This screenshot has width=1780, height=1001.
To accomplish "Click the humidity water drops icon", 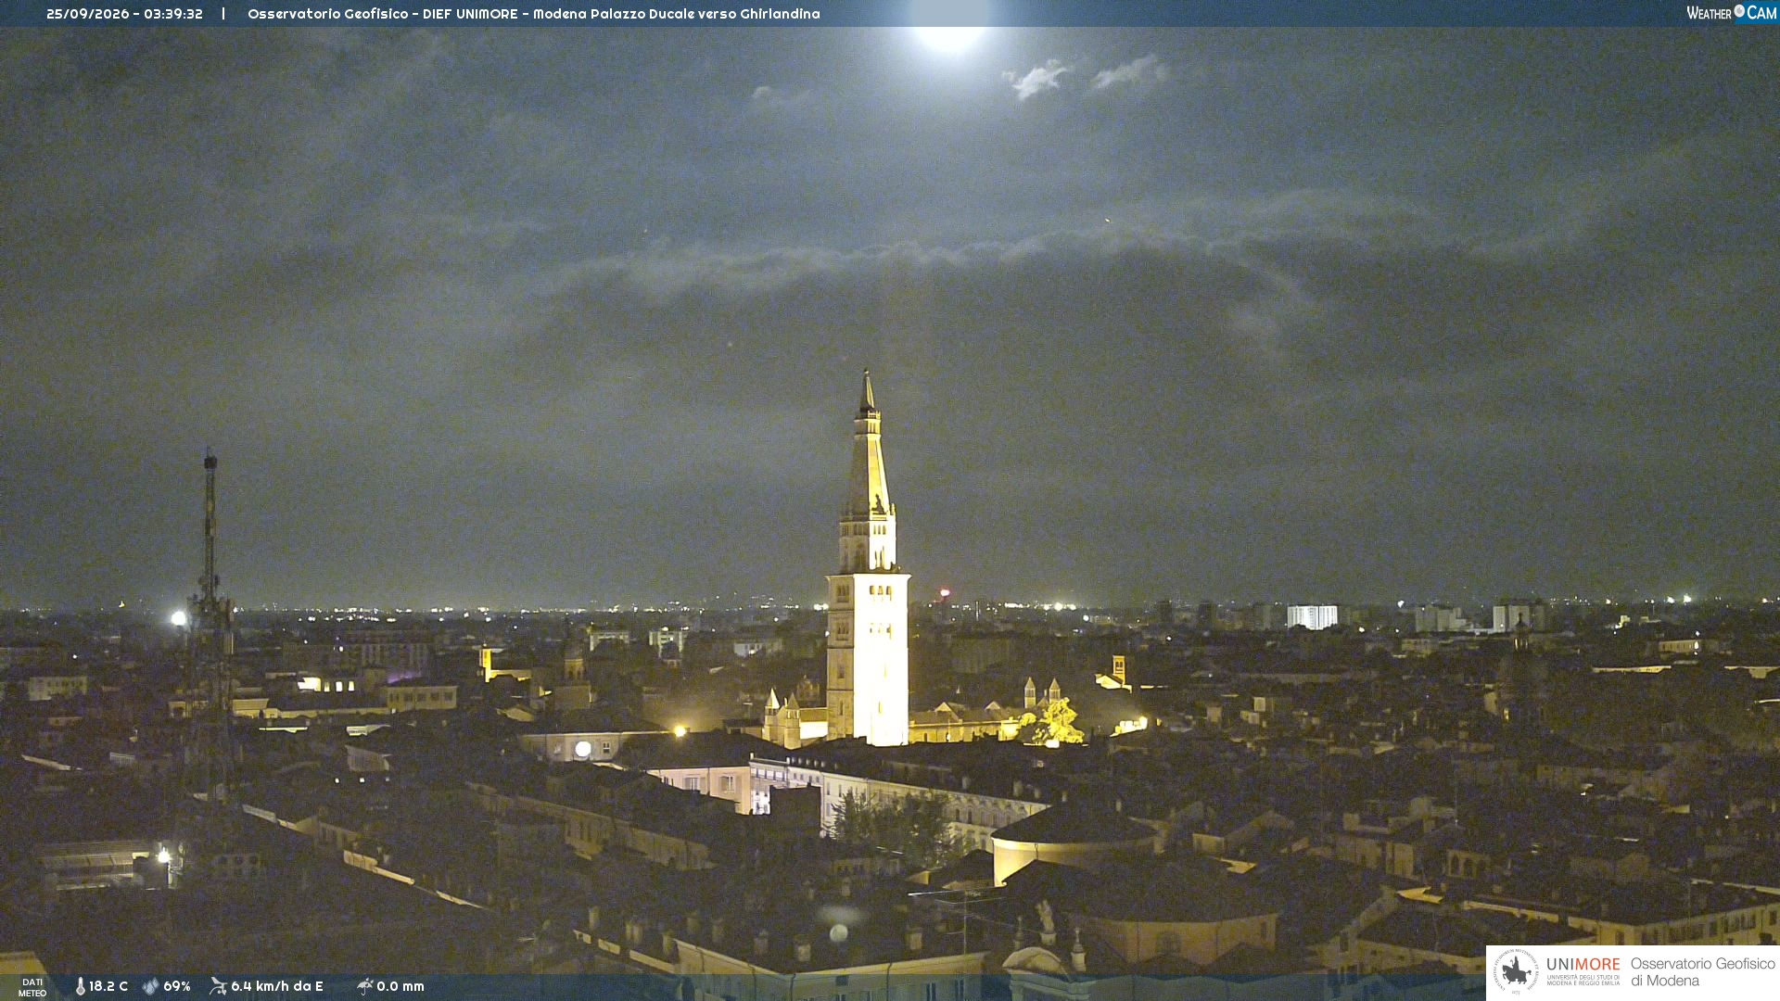I will coord(150,986).
